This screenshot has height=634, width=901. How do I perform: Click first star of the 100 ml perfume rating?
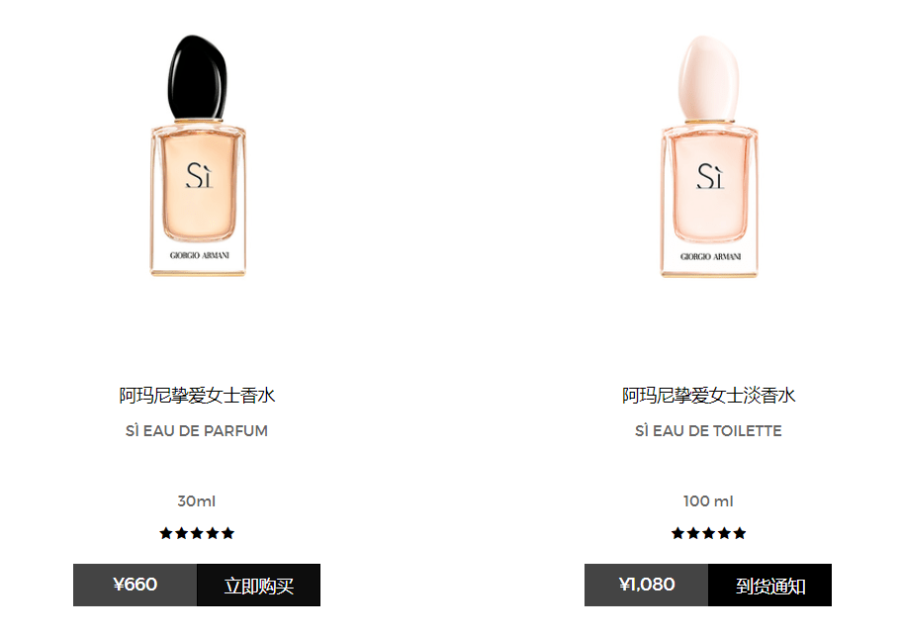coord(678,533)
